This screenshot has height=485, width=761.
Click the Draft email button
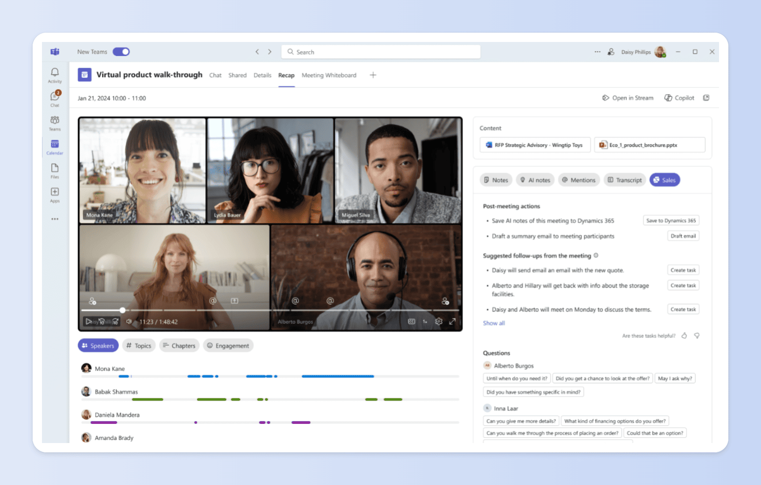point(683,236)
